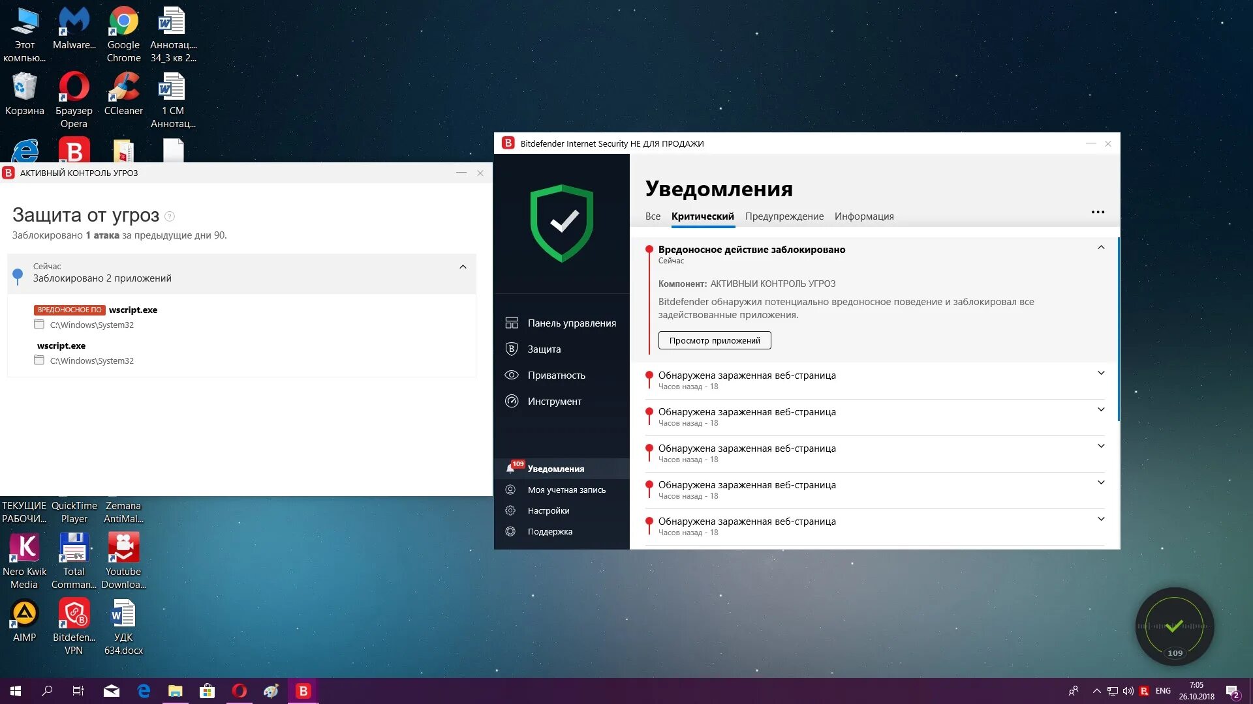Screen dimensions: 1253x704
Task: Click help icon next to Защита от угроз
Action: [x=170, y=216]
